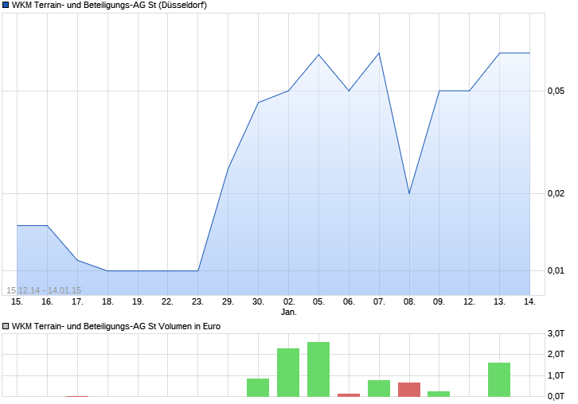
Task: Click the date range label 15.12.14 - 14.01.15
Action: 44,290
